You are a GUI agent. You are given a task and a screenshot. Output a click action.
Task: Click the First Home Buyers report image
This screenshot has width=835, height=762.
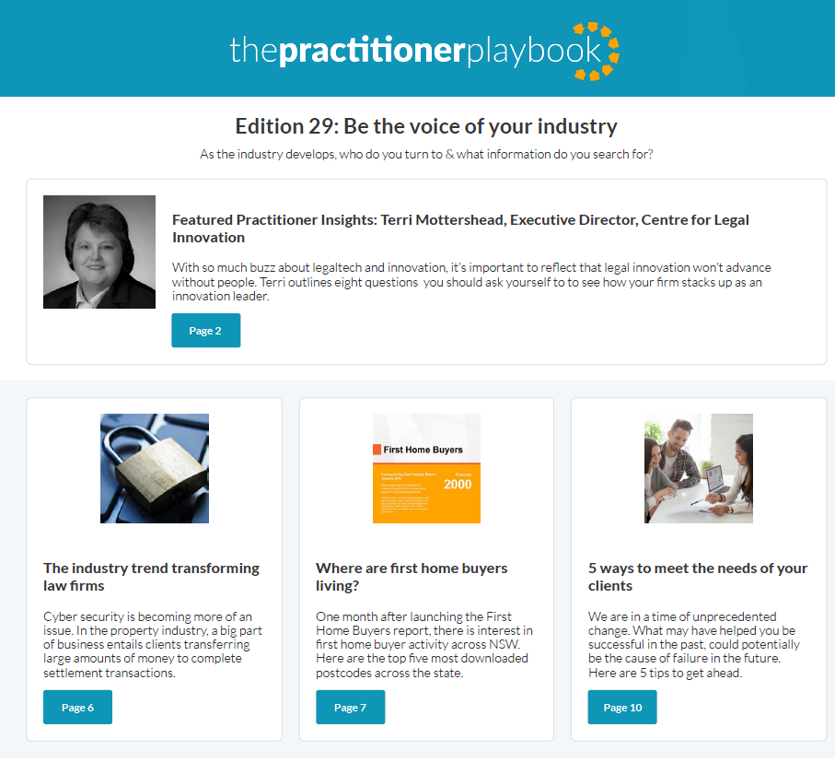click(x=426, y=468)
